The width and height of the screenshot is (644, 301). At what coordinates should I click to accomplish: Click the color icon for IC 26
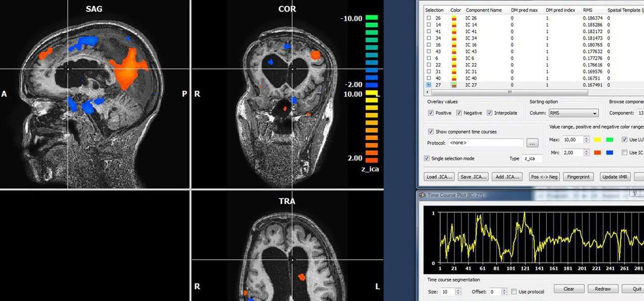coord(455,18)
